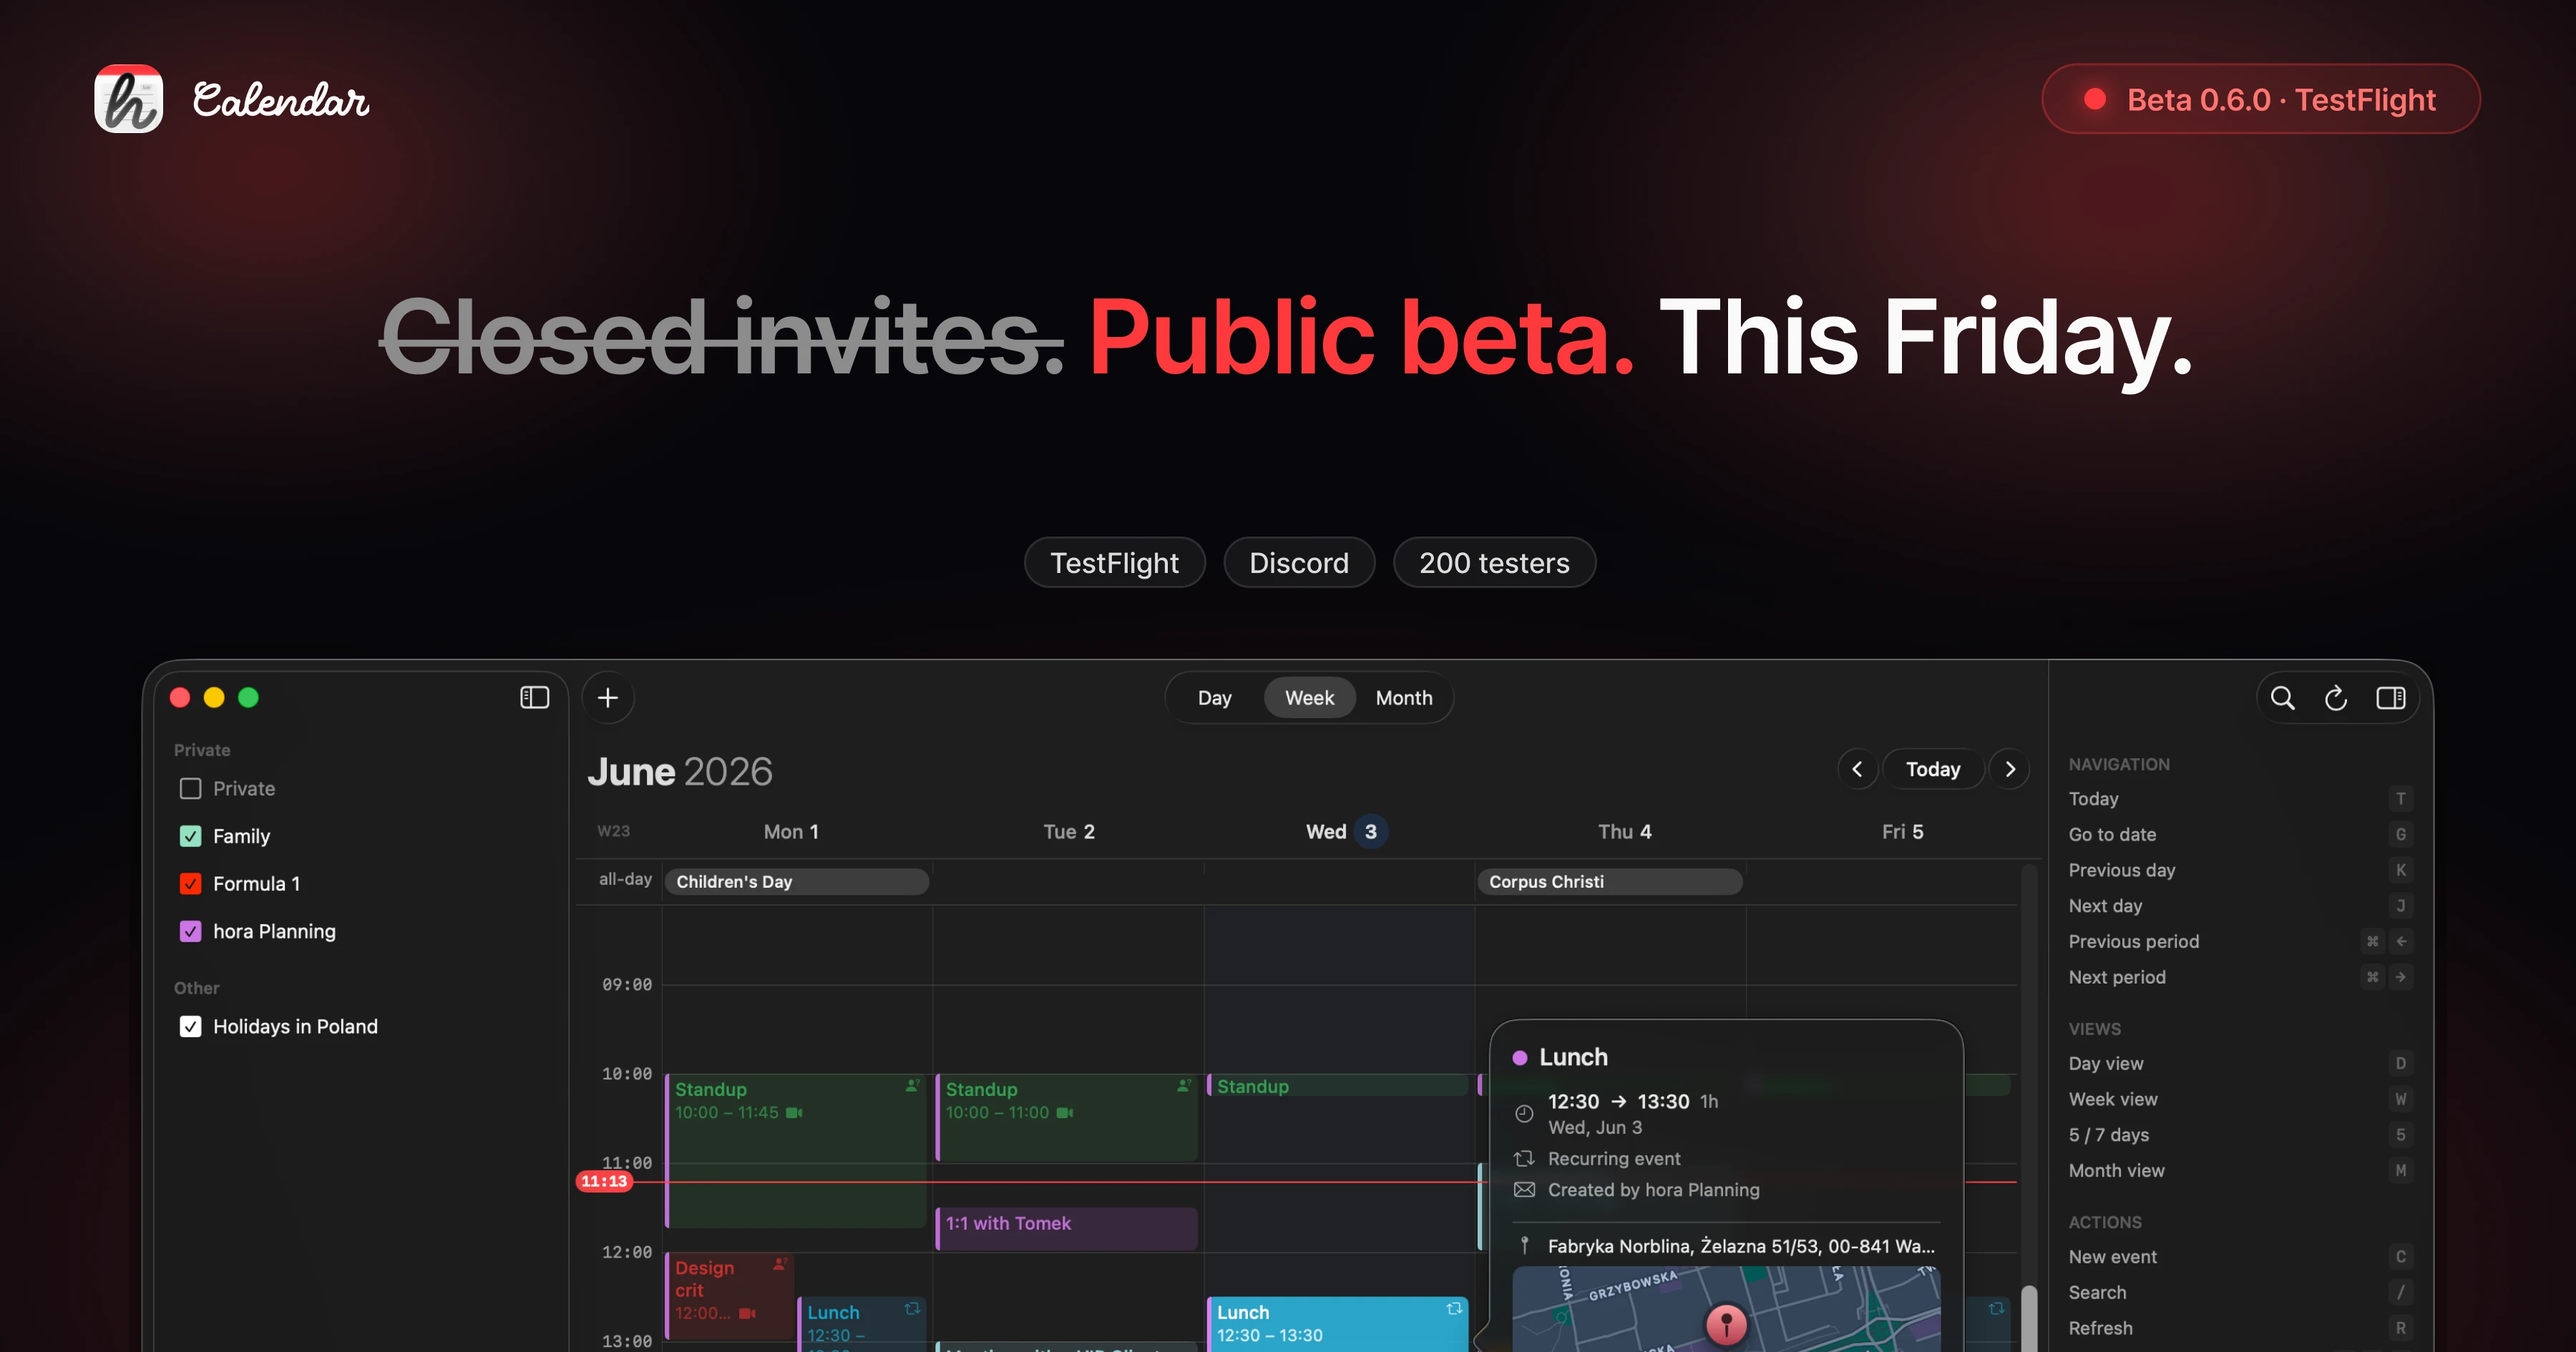Click the Today button
The image size is (2576, 1352).
tap(1933, 769)
